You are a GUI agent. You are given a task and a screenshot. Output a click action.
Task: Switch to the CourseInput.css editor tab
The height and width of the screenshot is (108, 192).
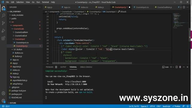tap(142, 7)
